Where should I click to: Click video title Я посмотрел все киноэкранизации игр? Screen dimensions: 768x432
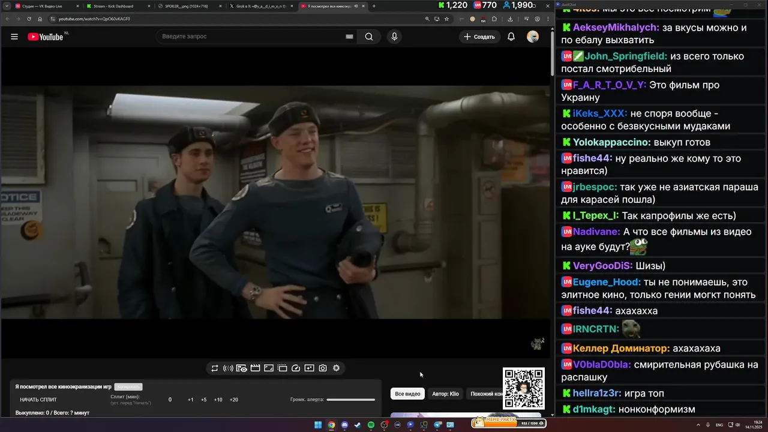point(63,387)
